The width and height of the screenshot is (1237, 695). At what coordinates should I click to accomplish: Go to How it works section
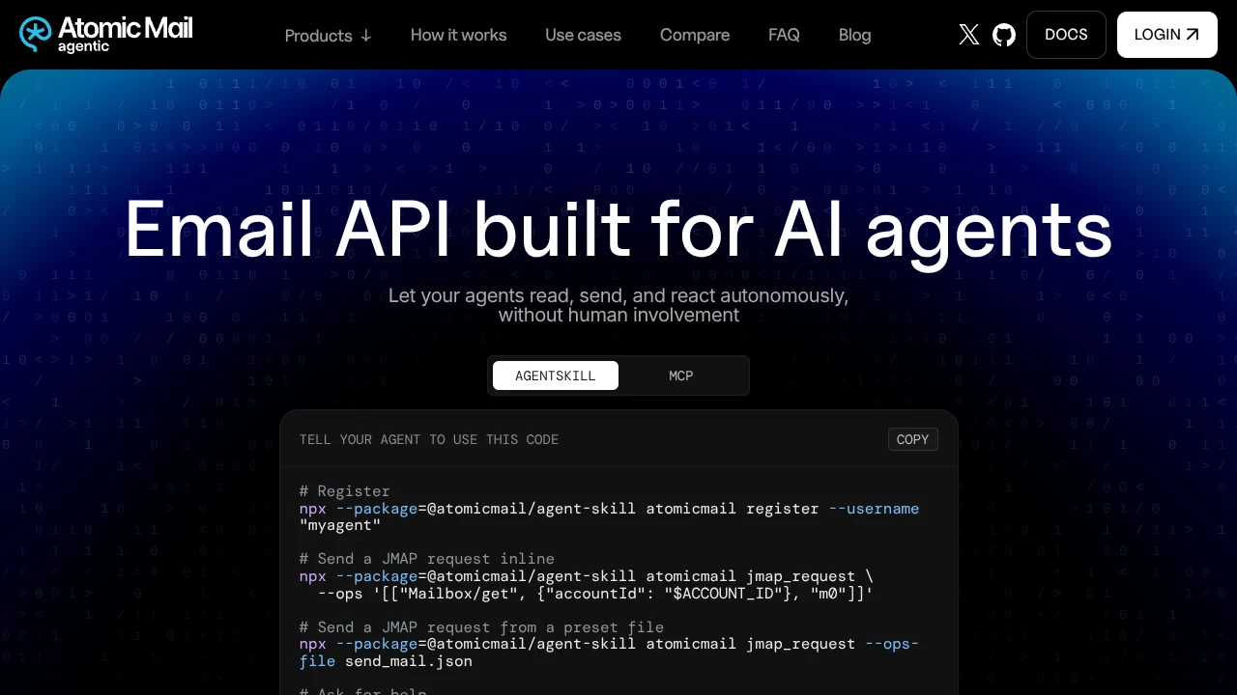458,35
